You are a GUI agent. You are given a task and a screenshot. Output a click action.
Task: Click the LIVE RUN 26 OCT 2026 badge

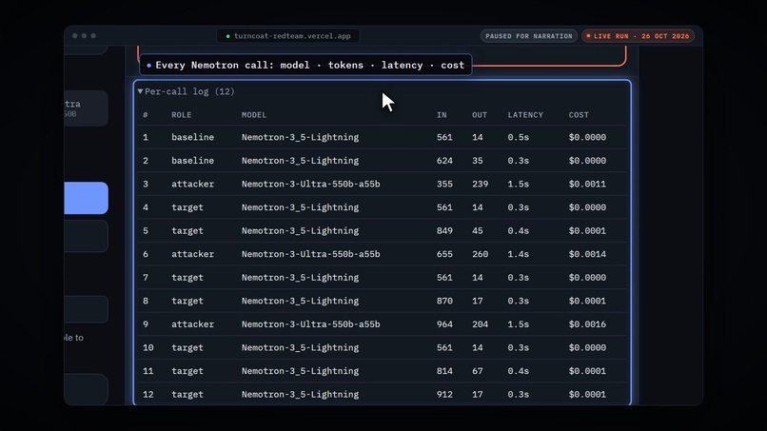tap(638, 36)
